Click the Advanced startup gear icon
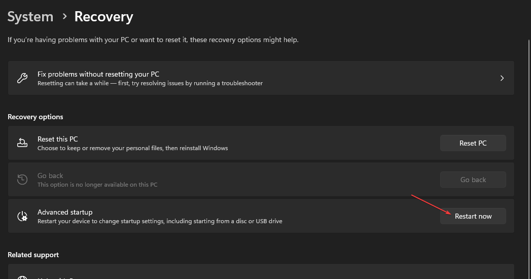This screenshot has height=279, width=531. pyautogui.click(x=22, y=216)
